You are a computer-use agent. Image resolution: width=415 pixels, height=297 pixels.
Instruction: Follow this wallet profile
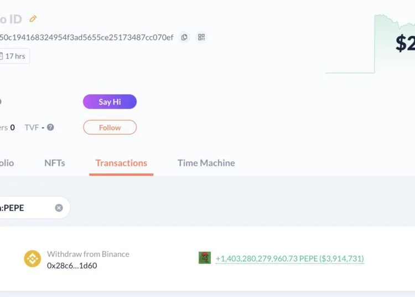point(110,127)
